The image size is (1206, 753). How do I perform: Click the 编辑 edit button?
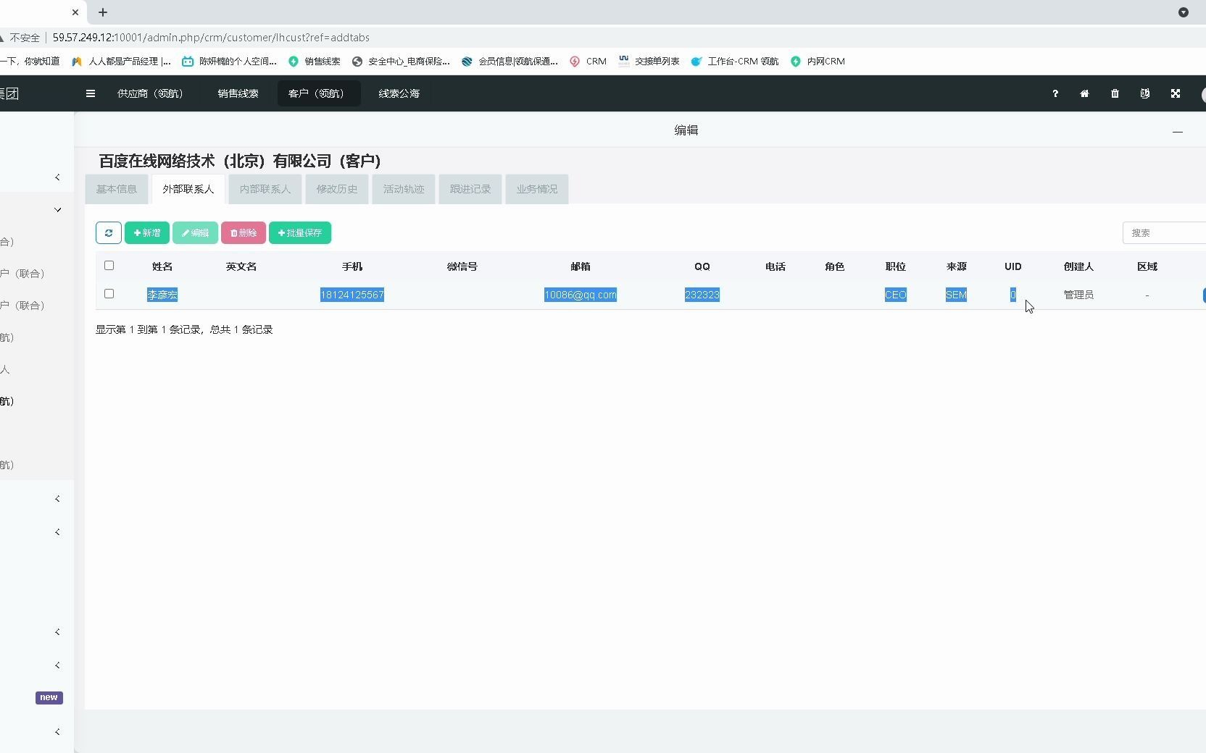coord(195,232)
